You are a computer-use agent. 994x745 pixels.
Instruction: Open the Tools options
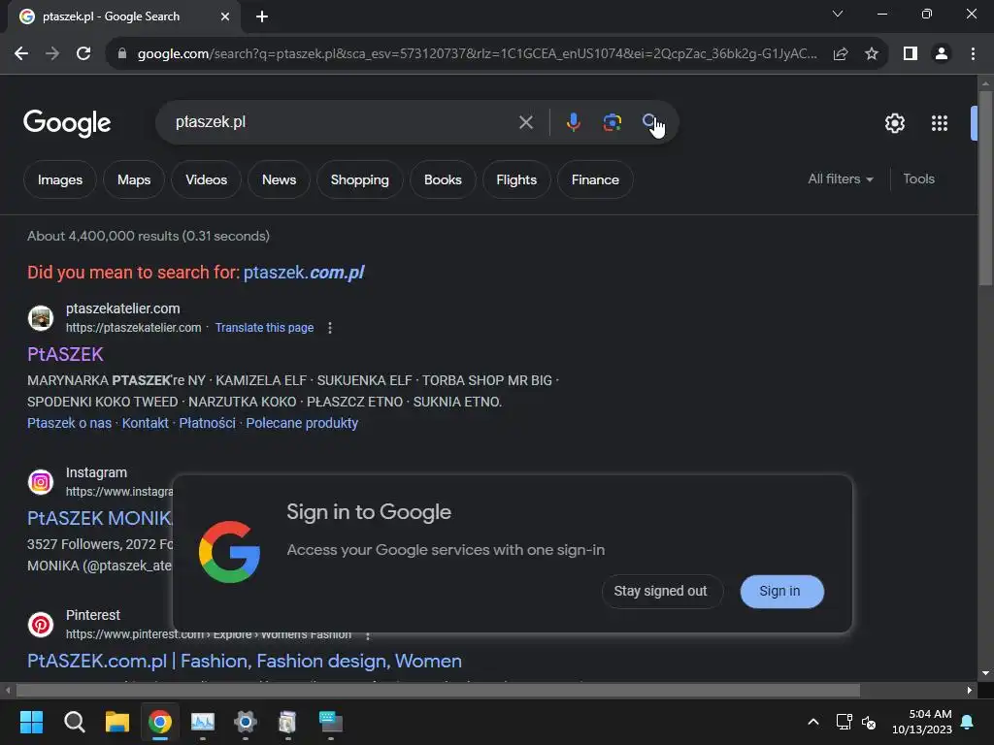tap(918, 179)
